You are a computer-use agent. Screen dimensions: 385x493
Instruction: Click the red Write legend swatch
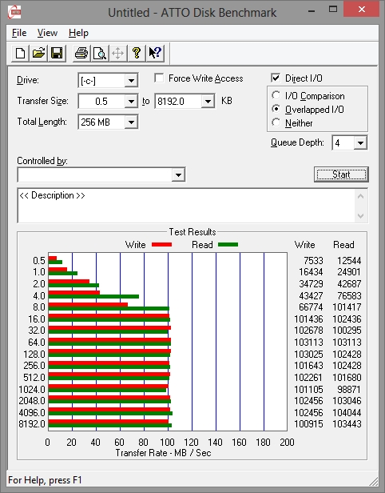(161, 245)
